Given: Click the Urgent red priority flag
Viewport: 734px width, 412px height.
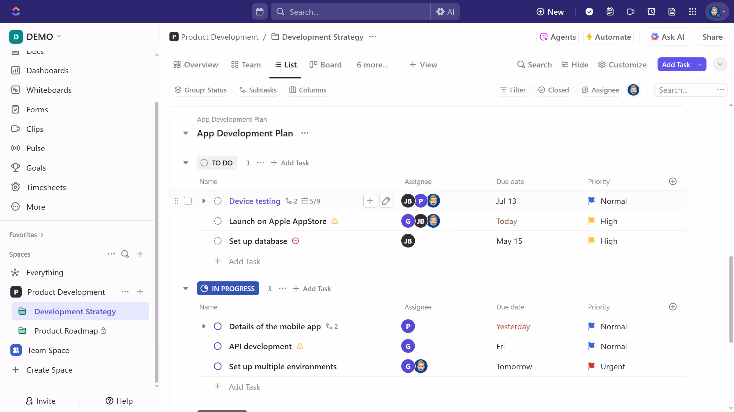Looking at the screenshot, I should pos(591,366).
